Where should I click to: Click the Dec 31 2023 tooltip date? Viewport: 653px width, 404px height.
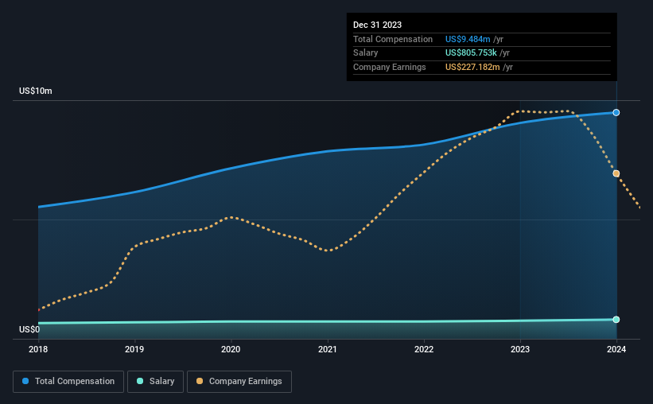click(x=377, y=25)
